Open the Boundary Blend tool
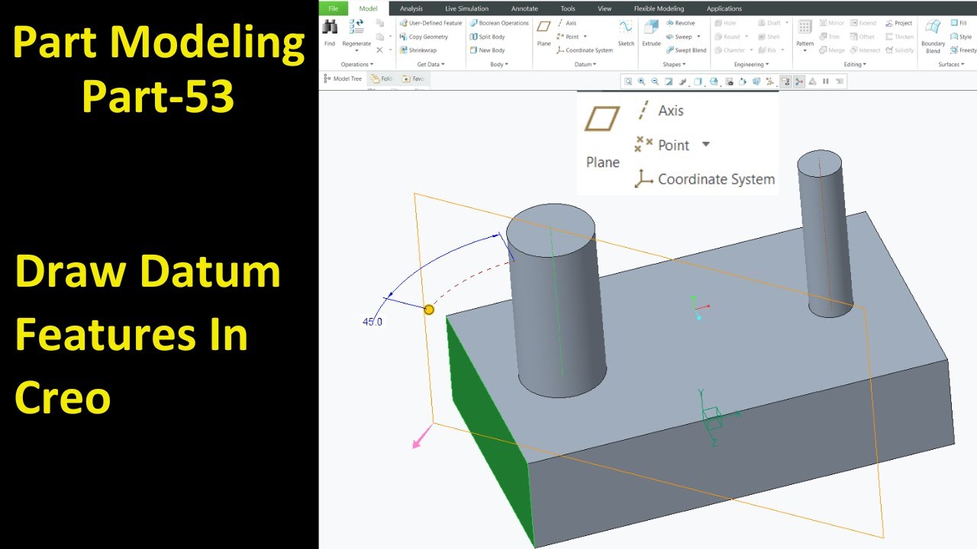 (933, 36)
